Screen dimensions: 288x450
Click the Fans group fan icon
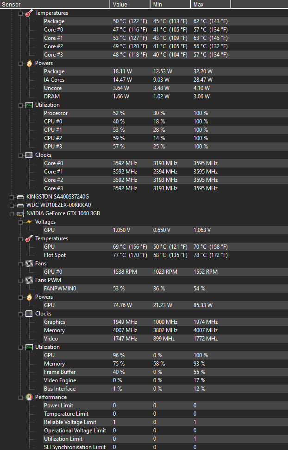point(29,264)
